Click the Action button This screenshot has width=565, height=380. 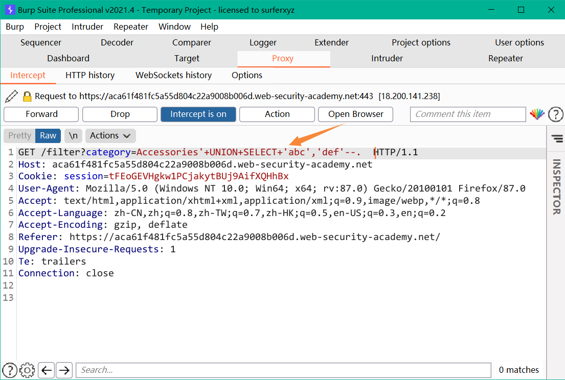pos(277,114)
